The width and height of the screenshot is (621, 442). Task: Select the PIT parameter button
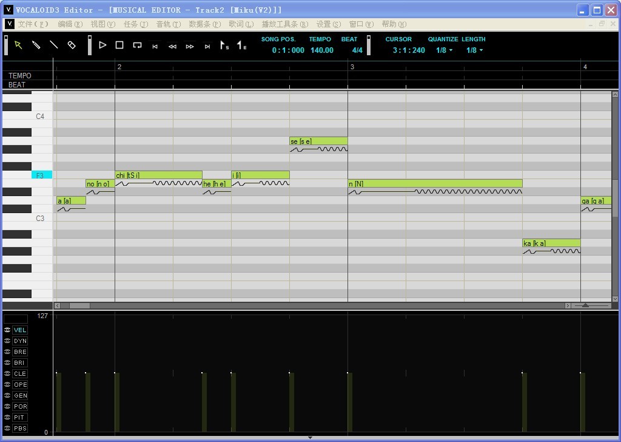point(20,418)
